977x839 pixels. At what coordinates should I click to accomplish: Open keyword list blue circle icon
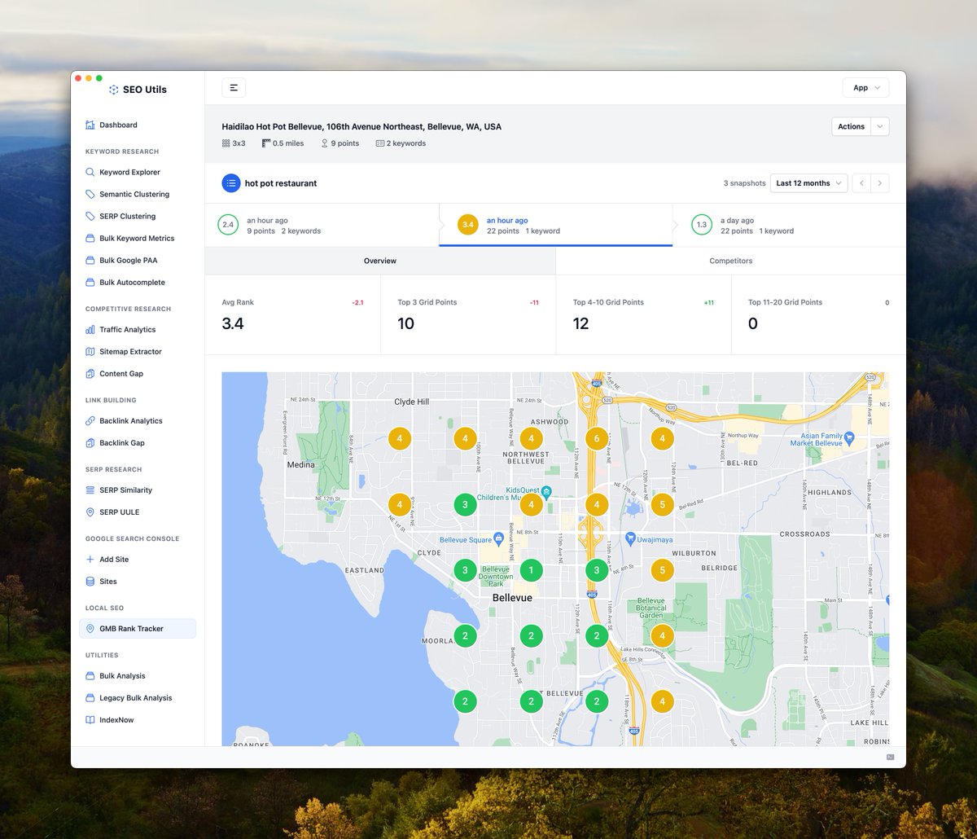click(x=231, y=183)
